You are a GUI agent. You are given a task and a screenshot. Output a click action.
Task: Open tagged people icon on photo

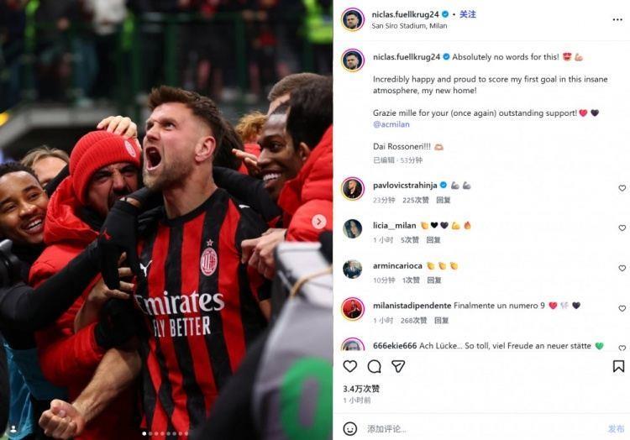[13, 429]
